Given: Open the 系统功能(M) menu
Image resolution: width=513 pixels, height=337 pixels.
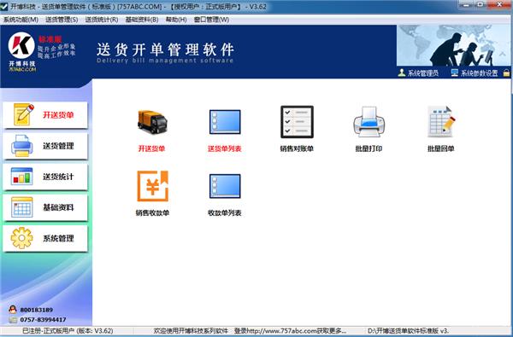Looking at the screenshot, I should coord(21,20).
